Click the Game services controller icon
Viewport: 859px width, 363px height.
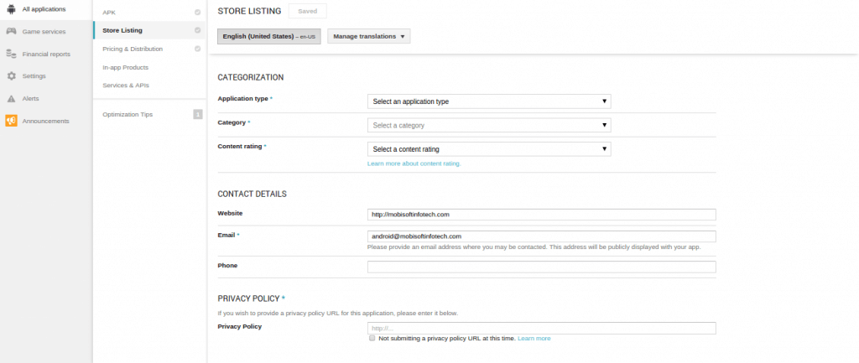tap(11, 31)
